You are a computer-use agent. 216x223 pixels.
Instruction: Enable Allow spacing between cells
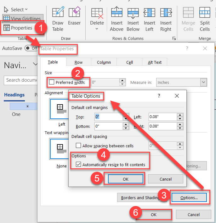[x=78, y=145]
